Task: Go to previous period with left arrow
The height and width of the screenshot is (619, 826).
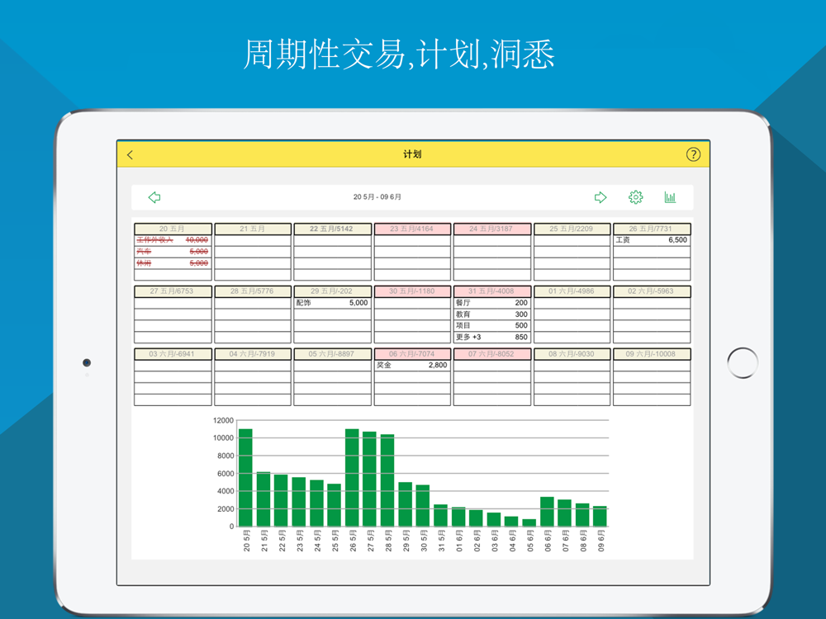Action: pos(154,197)
